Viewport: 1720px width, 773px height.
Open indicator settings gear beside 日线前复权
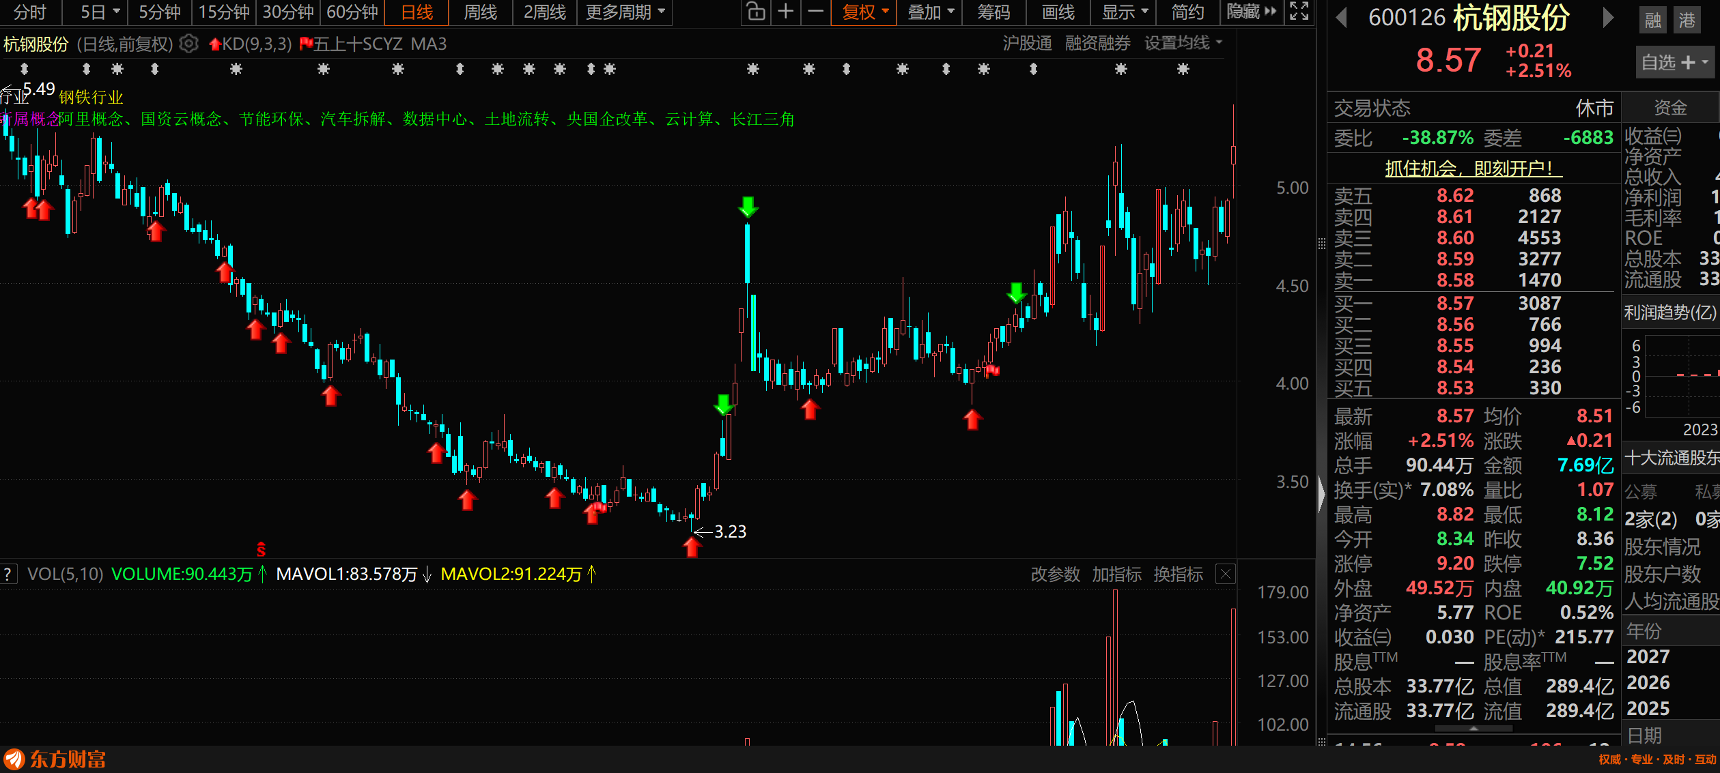click(x=188, y=44)
